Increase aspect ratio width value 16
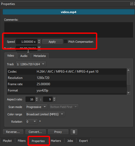The height and width of the screenshot is (146, 135). pyautogui.click(x=37, y=98)
